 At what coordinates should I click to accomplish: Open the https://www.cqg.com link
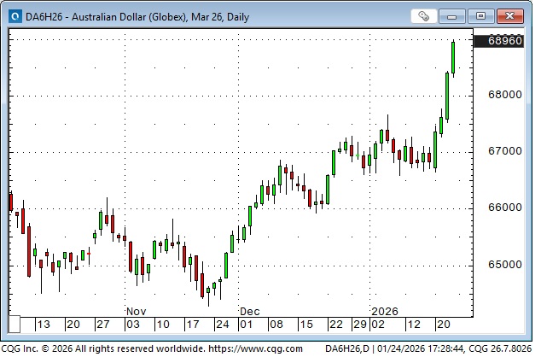(248, 348)
